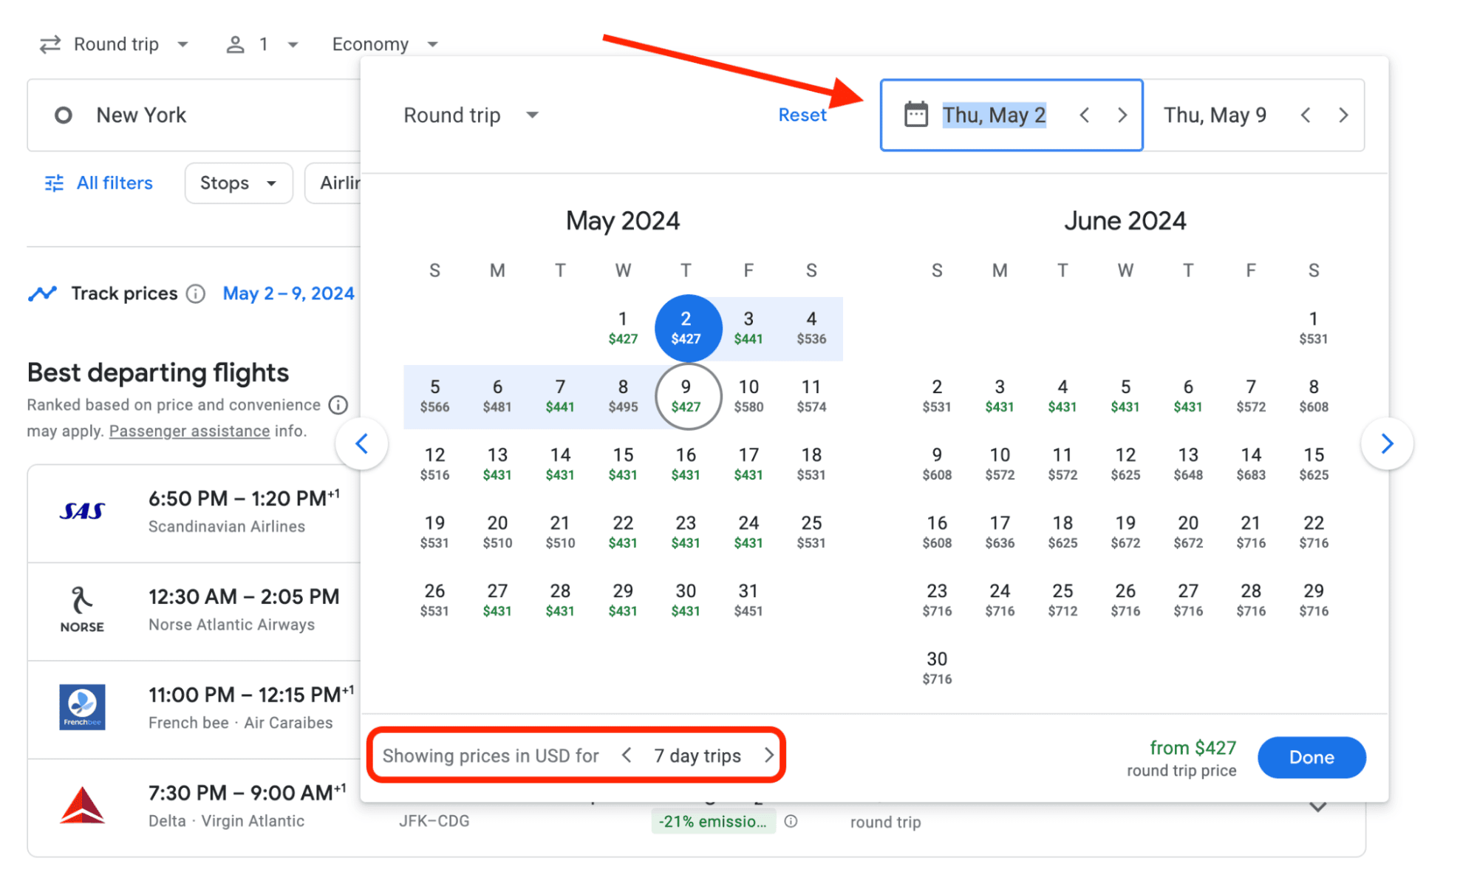Viewport: 1477px width, 875px height.
Task: Select May 16 on the calendar
Action: point(685,463)
